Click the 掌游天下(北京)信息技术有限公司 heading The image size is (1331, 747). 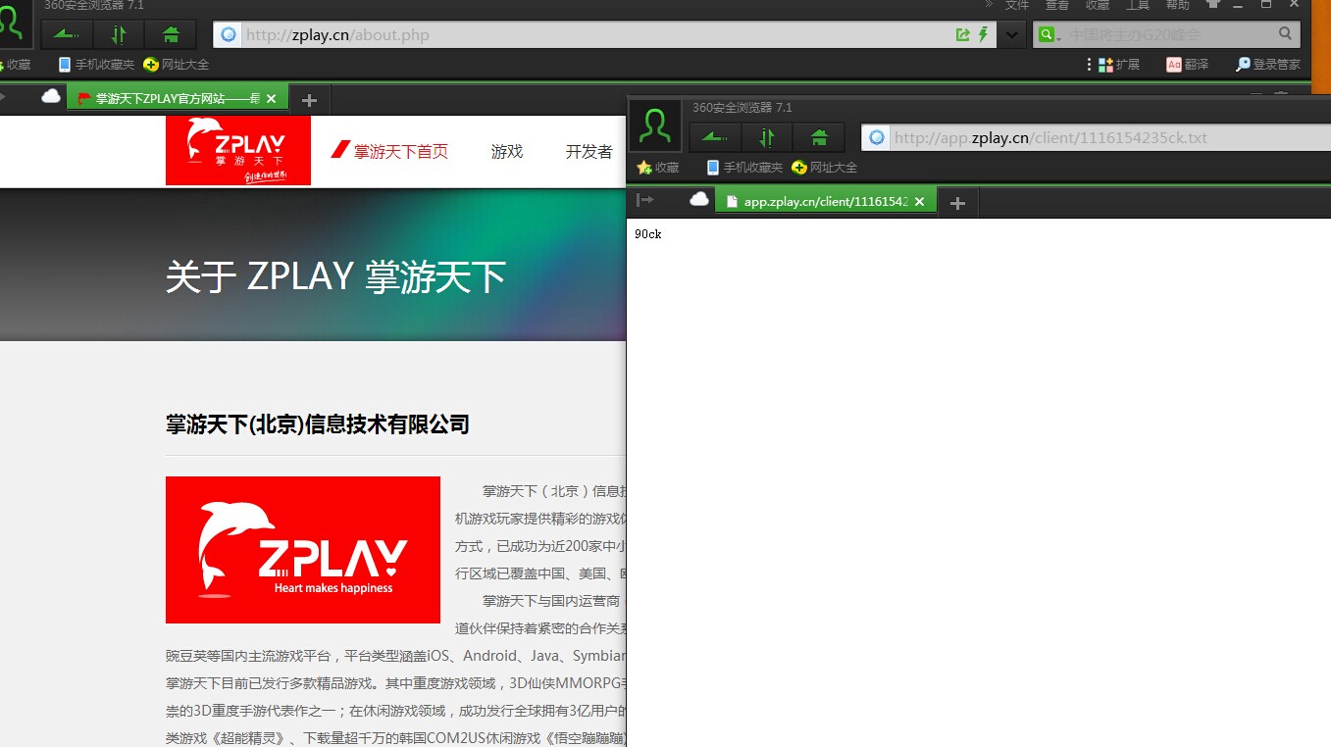[318, 424]
